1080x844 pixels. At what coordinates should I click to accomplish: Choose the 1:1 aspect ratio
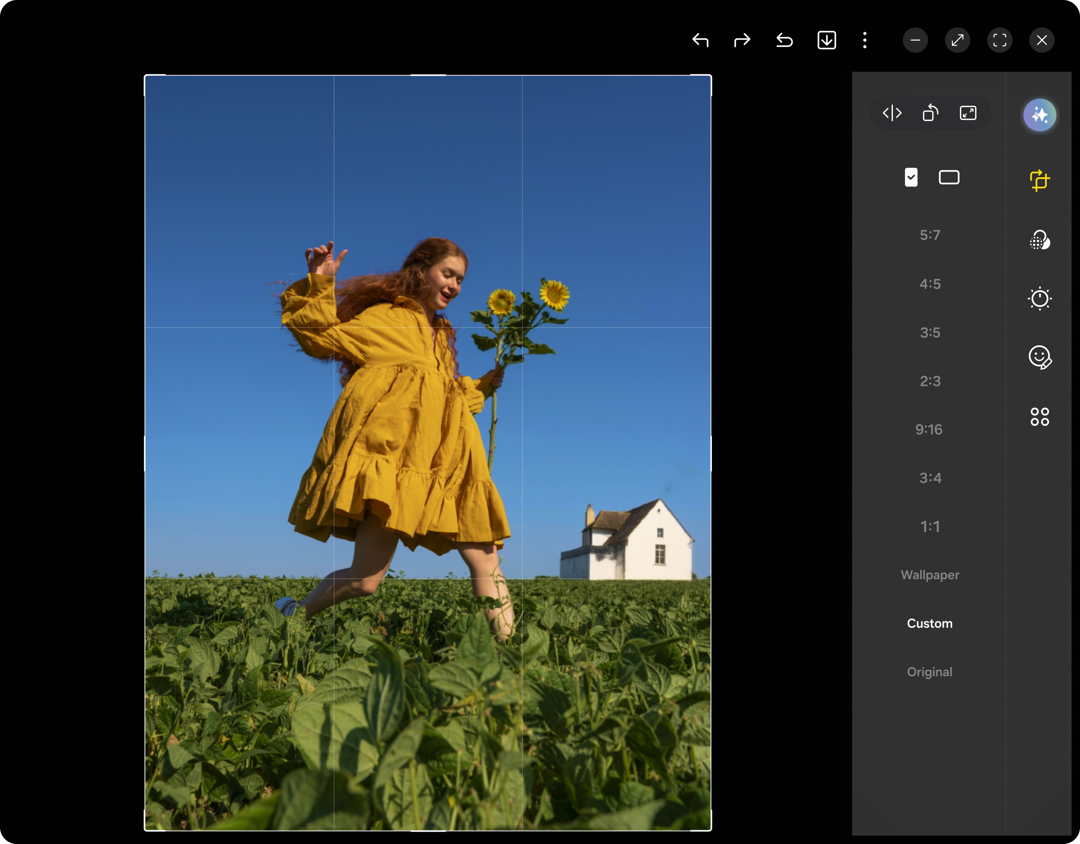click(x=930, y=526)
